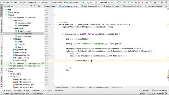This screenshot has width=169, height=95.
Task: Open Project panel settings gear
Action: pyautogui.click(x=39, y=6)
